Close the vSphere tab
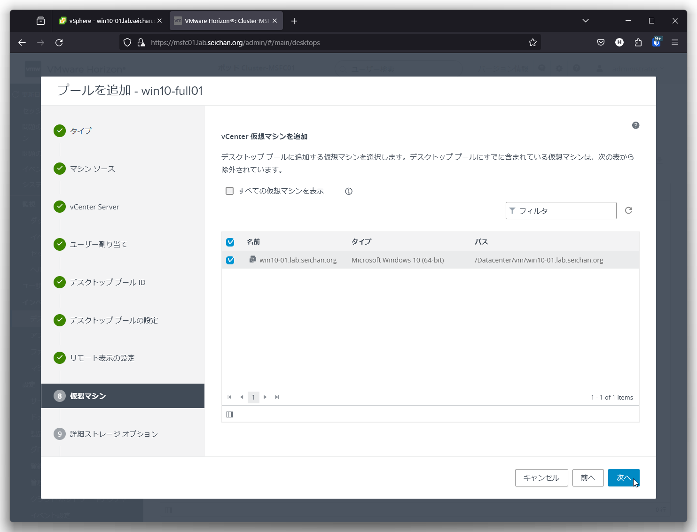 pos(160,21)
